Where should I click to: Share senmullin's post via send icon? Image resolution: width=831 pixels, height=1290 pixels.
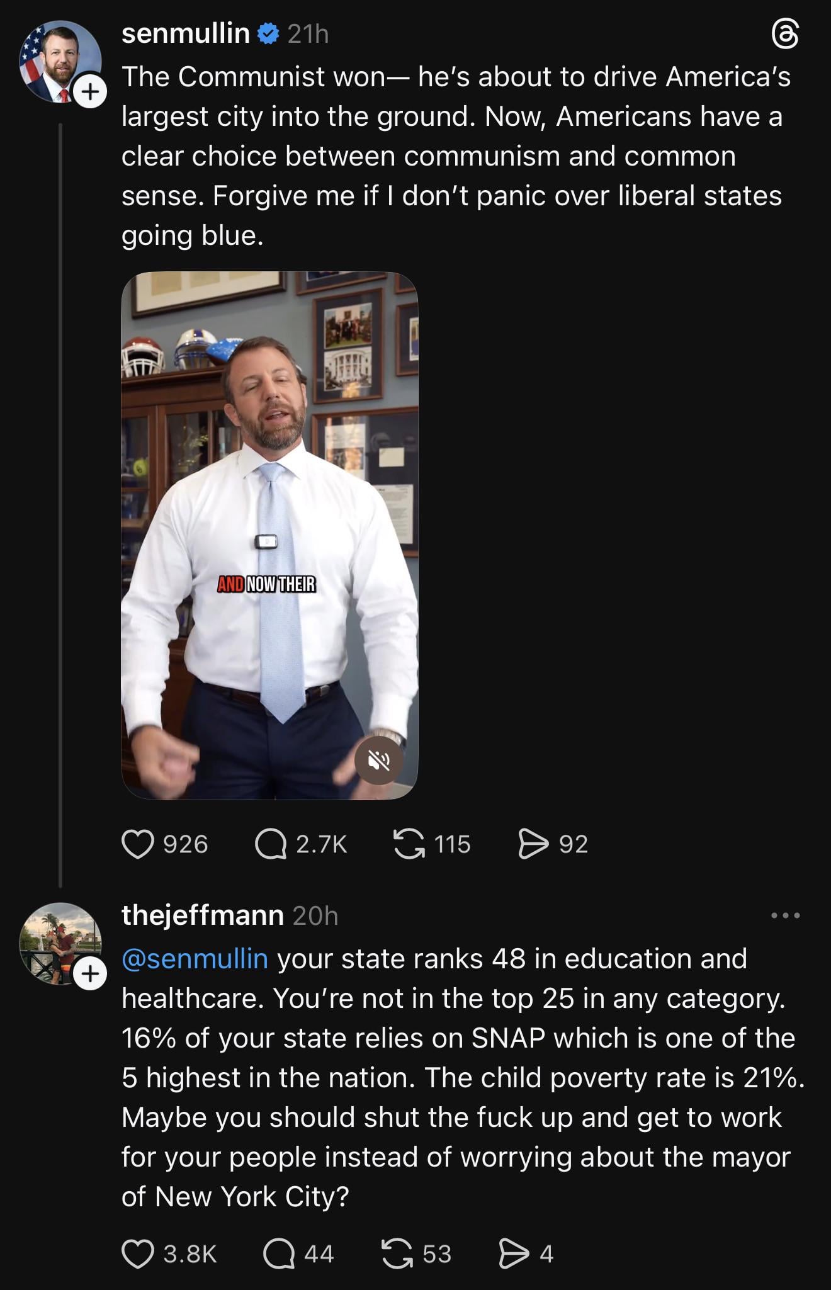coord(533,844)
